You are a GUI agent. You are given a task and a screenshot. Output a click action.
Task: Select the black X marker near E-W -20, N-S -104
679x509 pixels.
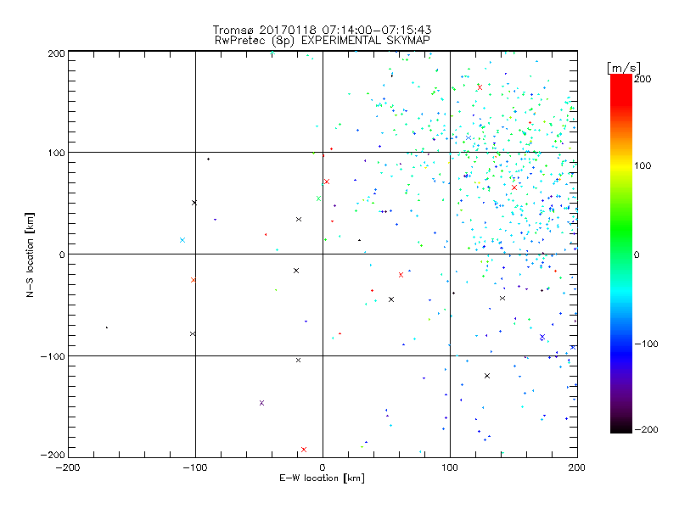click(298, 360)
